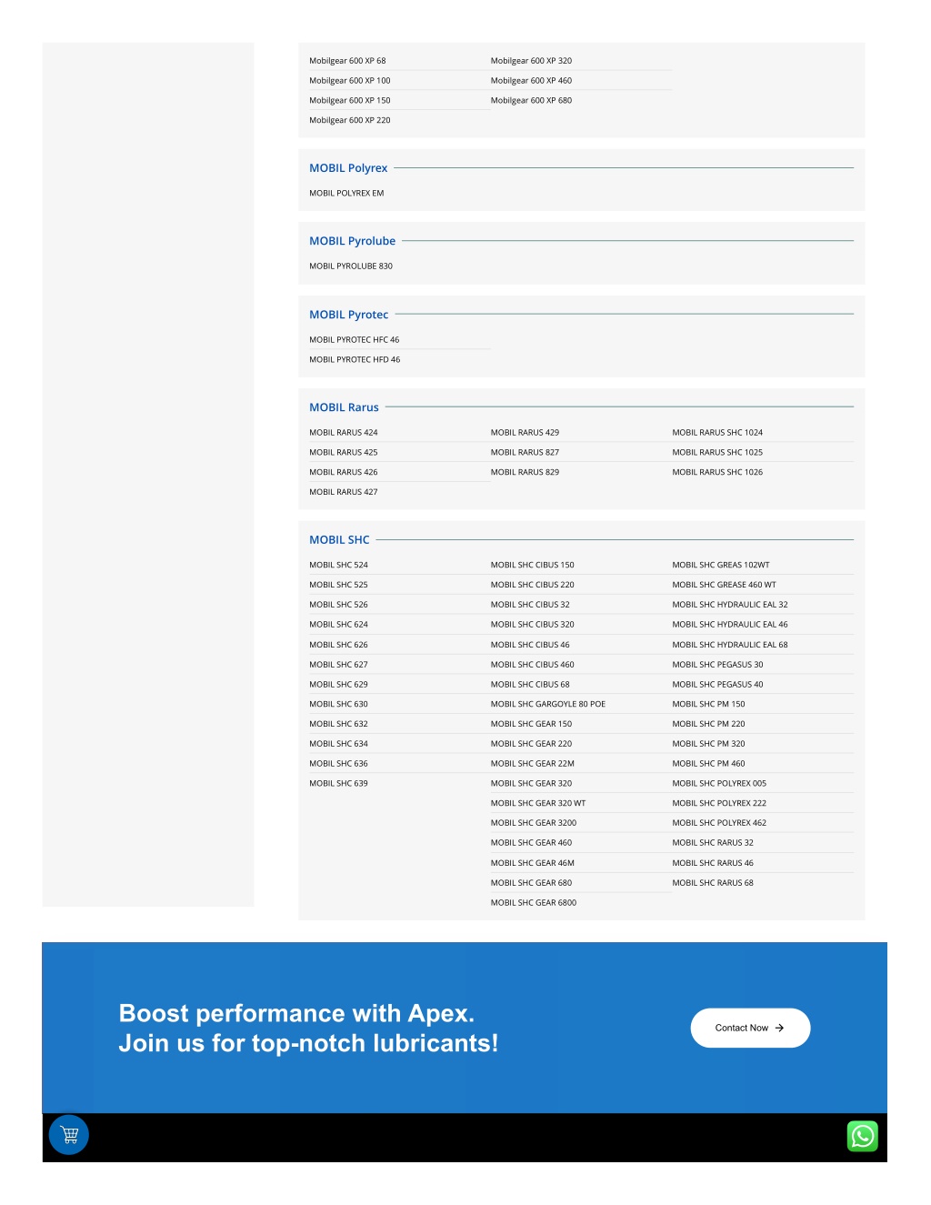Click MOBIL SHC PM 320 entry
931x1205 pixels.
(x=708, y=744)
